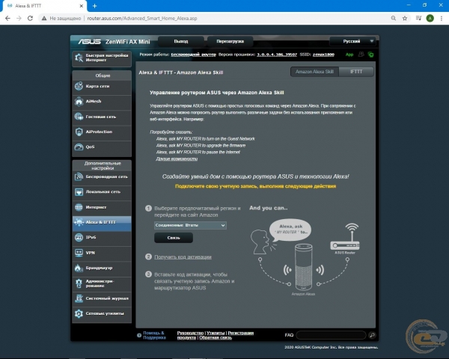Switch to the Amazon Alexa Skill tab
Viewport: 449px width, 359px height.
tap(314, 72)
